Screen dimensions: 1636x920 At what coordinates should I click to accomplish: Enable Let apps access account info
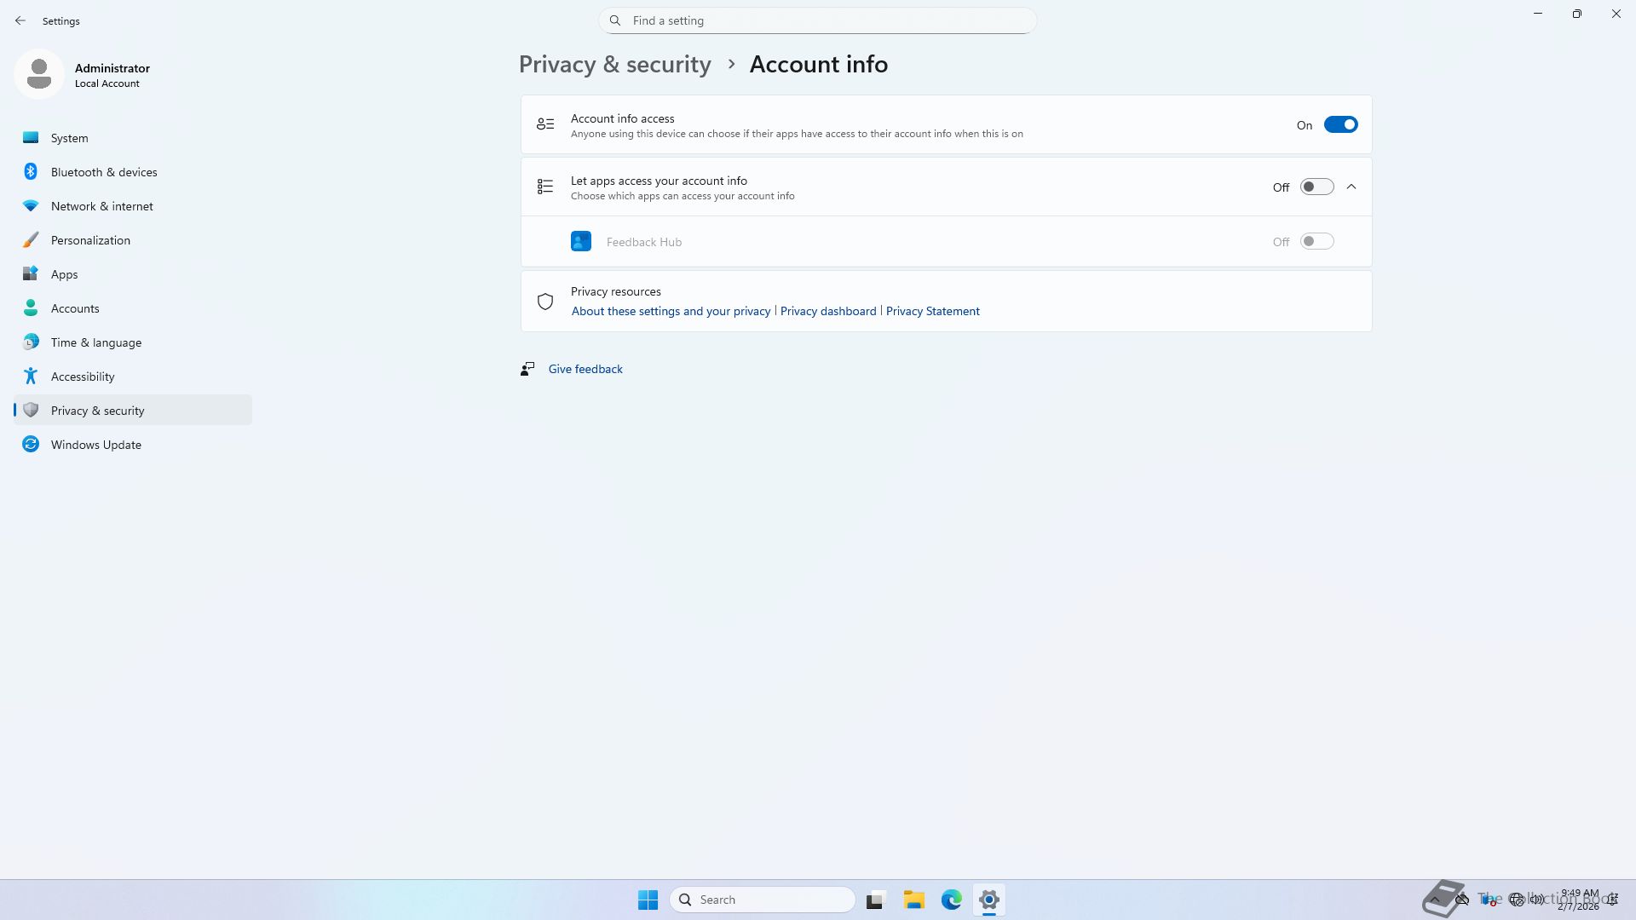pyautogui.click(x=1316, y=187)
